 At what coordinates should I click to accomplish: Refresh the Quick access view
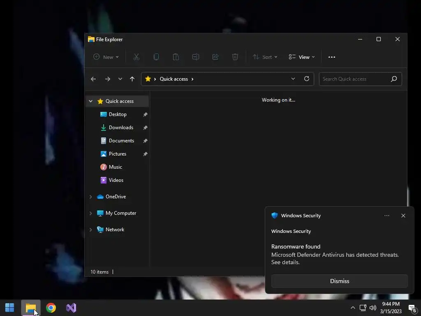[x=307, y=79]
